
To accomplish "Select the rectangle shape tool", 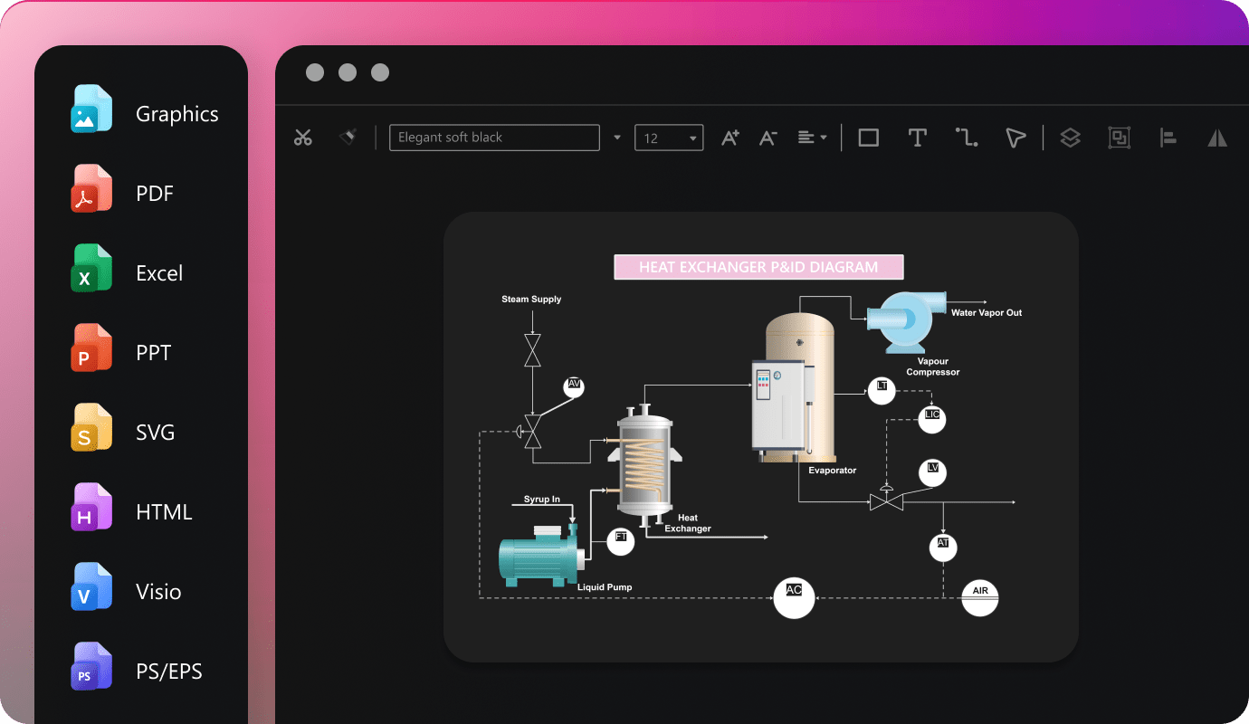I will point(868,138).
